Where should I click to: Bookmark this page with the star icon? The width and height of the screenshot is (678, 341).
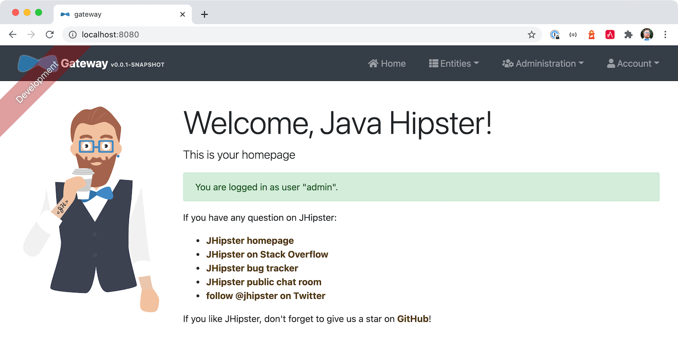(531, 35)
